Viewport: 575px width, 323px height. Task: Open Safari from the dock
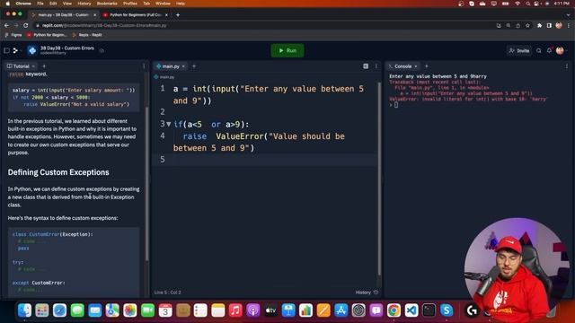[60, 310]
